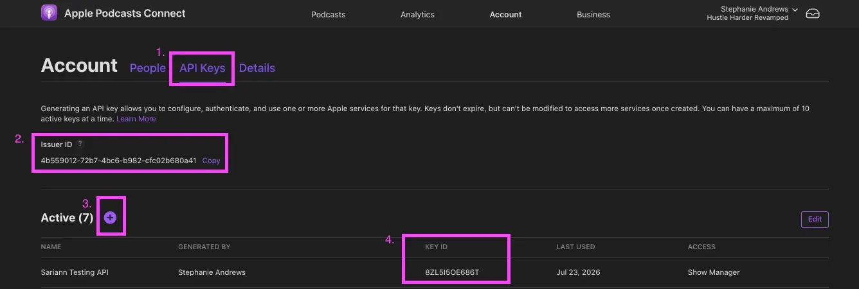The height and width of the screenshot is (289, 859).
Task: Switch to the People tab
Action: click(x=148, y=68)
